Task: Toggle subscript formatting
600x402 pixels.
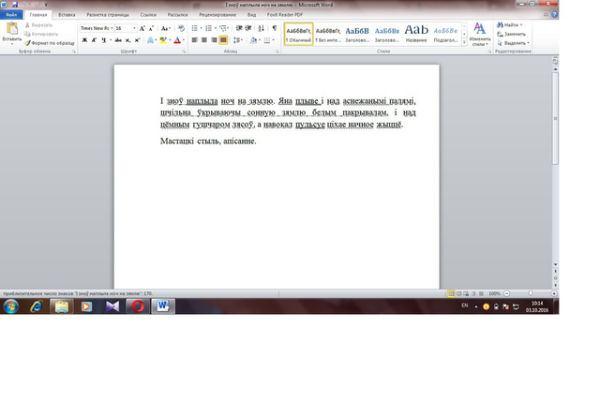Action: (127, 40)
